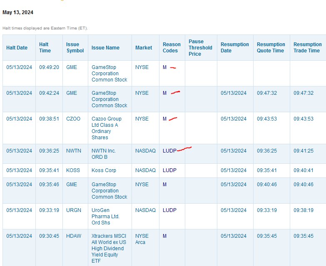This screenshot has height=266, width=326.
Task: Click GME symbol in the 09:49:20 row
Action: 72,67
